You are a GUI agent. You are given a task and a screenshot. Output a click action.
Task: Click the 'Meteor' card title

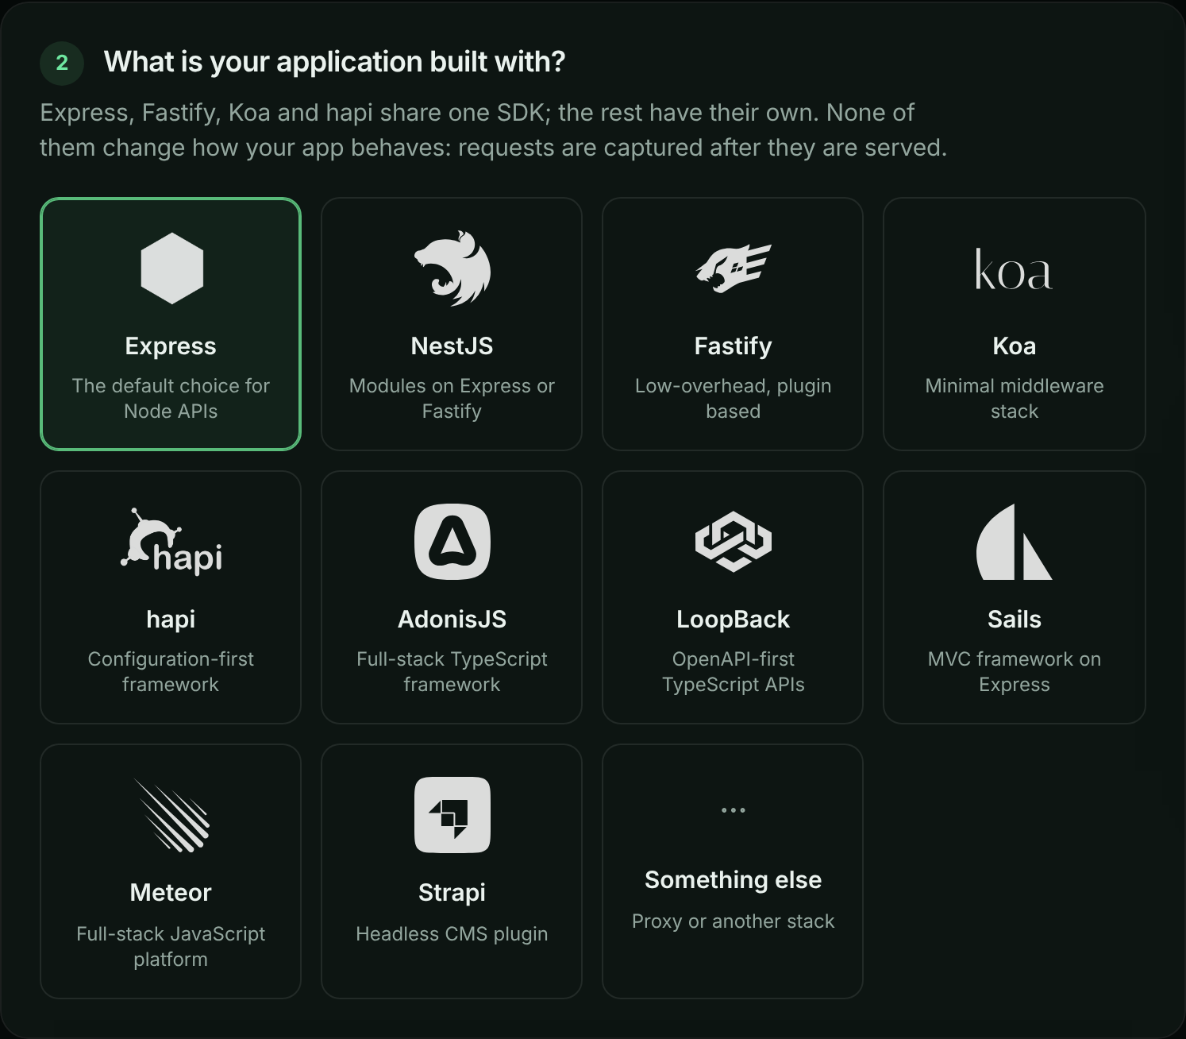click(x=171, y=893)
